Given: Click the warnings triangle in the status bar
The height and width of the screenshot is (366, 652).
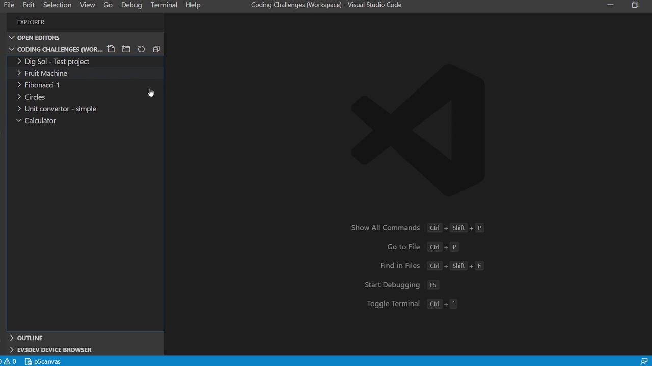Looking at the screenshot, I should click(x=7, y=361).
